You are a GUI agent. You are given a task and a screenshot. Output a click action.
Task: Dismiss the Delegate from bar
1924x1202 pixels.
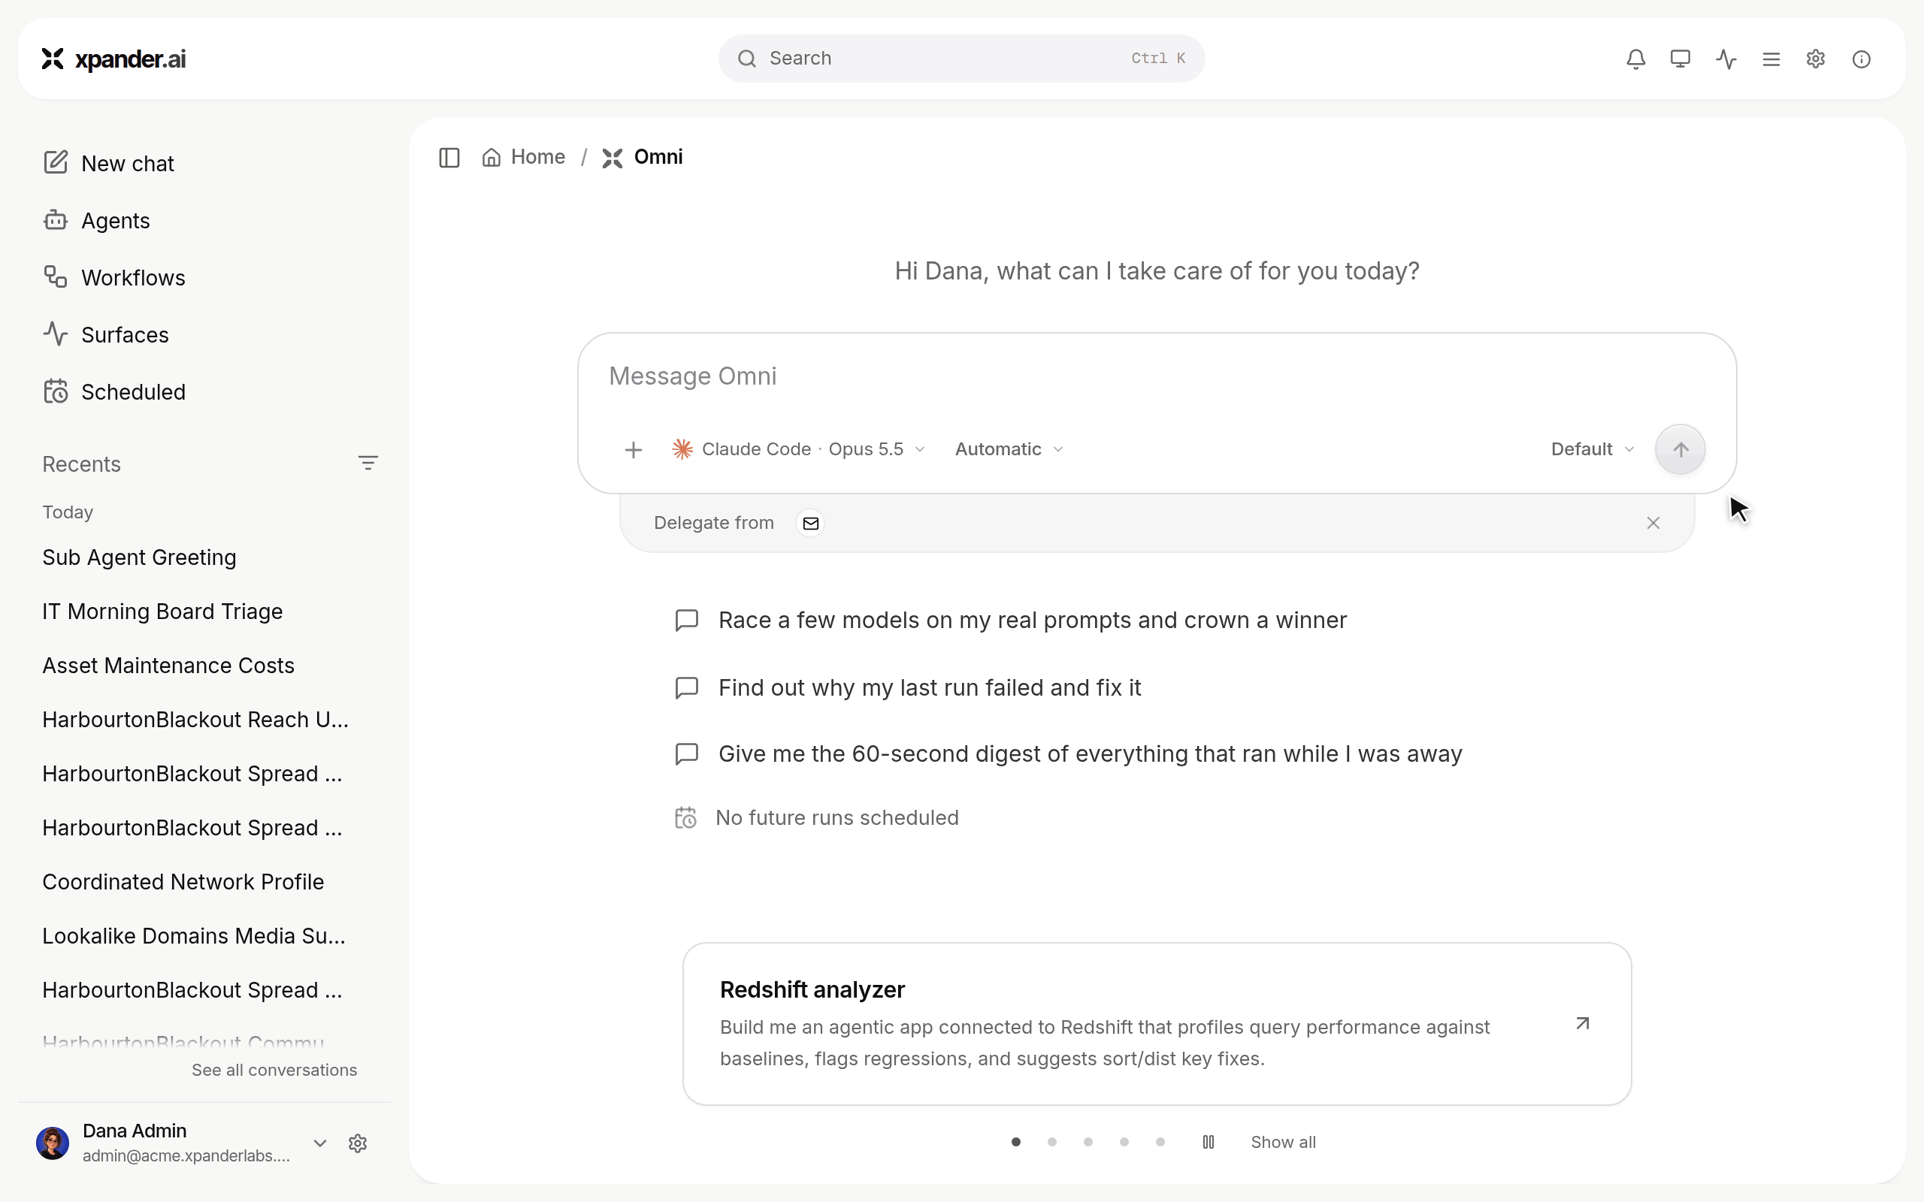click(x=1653, y=523)
